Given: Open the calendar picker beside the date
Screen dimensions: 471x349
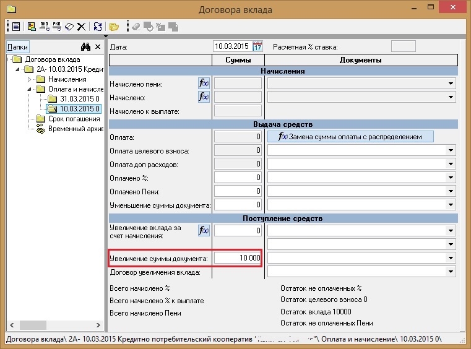Looking at the screenshot, I should pos(257,46).
